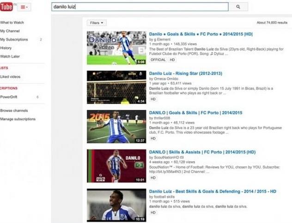Click Manage subscriptions link
This screenshot has width=292, height=223.
[x=18, y=119]
